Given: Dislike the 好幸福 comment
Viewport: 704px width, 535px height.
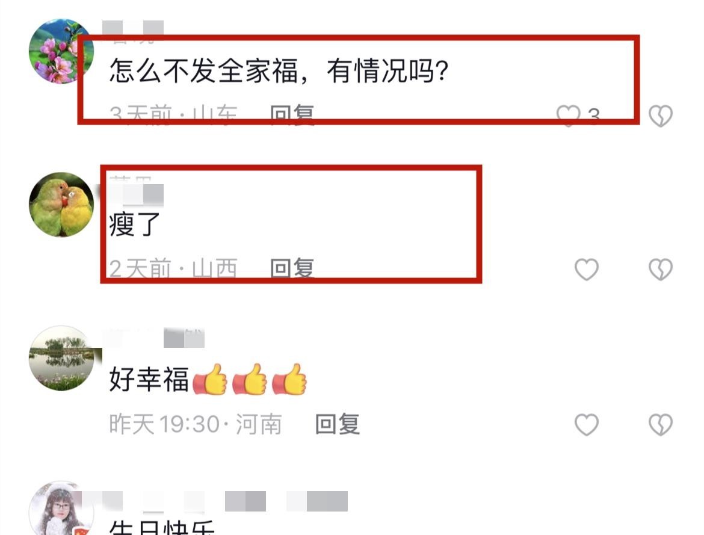Looking at the screenshot, I should (x=661, y=424).
